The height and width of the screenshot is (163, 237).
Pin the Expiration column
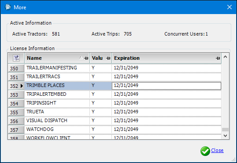click(218, 58)
